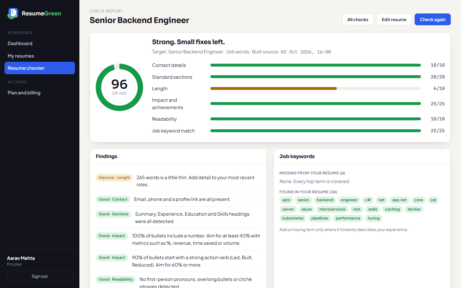Click the Good · Readability tag
The image size is (461, 288).
click(x=116, y=279)
